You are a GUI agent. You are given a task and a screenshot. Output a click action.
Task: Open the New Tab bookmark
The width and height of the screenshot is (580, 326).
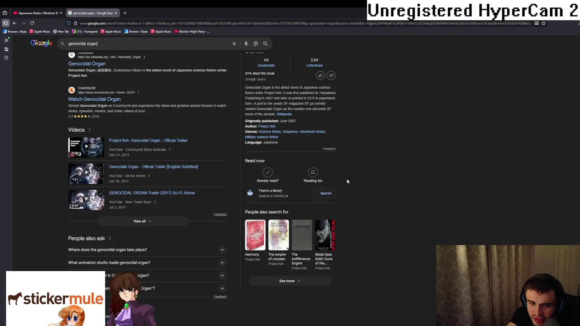pos(61,32)
